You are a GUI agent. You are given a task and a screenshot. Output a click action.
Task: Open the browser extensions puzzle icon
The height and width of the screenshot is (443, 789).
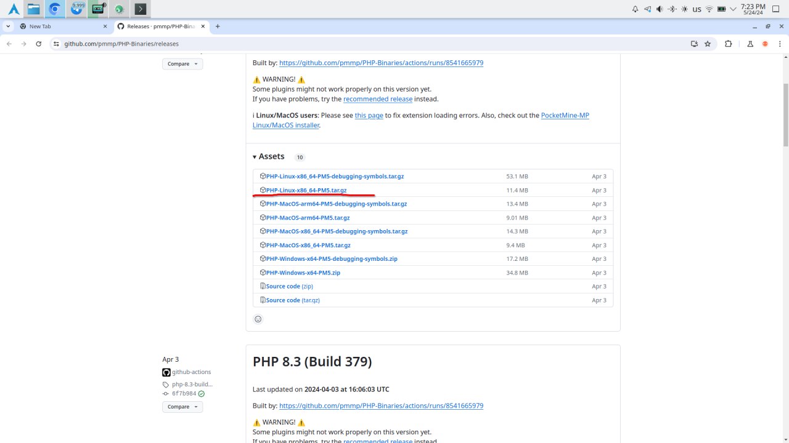click(x=729, y=44)
